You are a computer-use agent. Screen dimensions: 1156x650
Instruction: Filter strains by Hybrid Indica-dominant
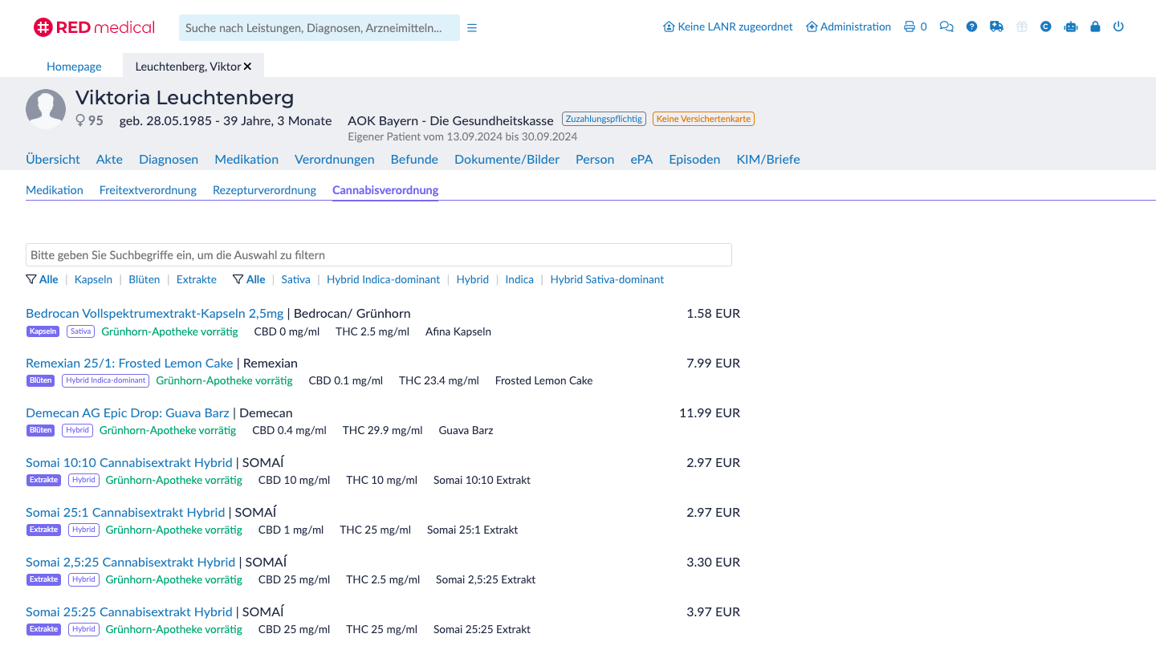point(384,279)
